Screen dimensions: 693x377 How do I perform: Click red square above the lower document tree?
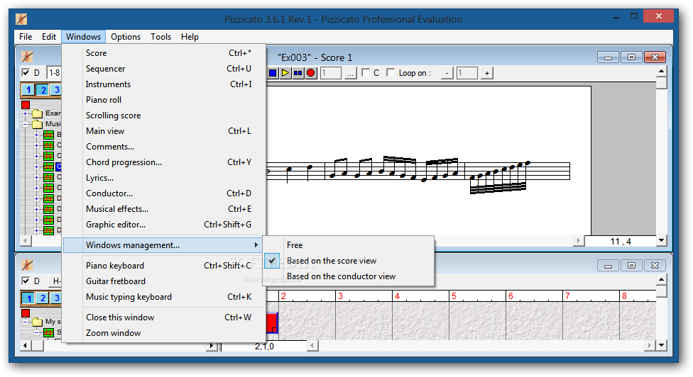[26, 313]
